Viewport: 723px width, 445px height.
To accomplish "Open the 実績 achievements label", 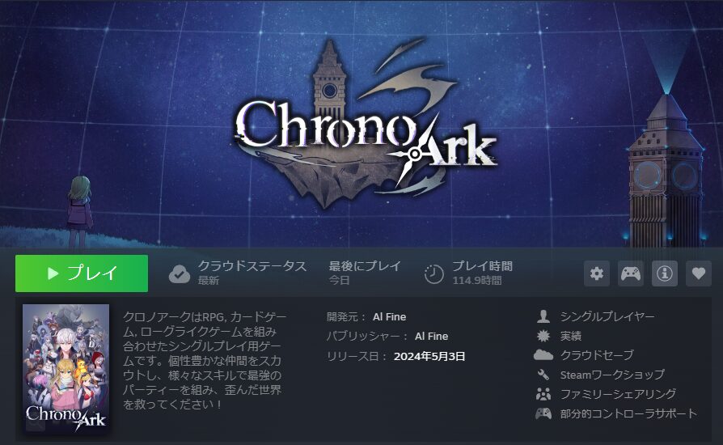I will [x=571, y=336].
